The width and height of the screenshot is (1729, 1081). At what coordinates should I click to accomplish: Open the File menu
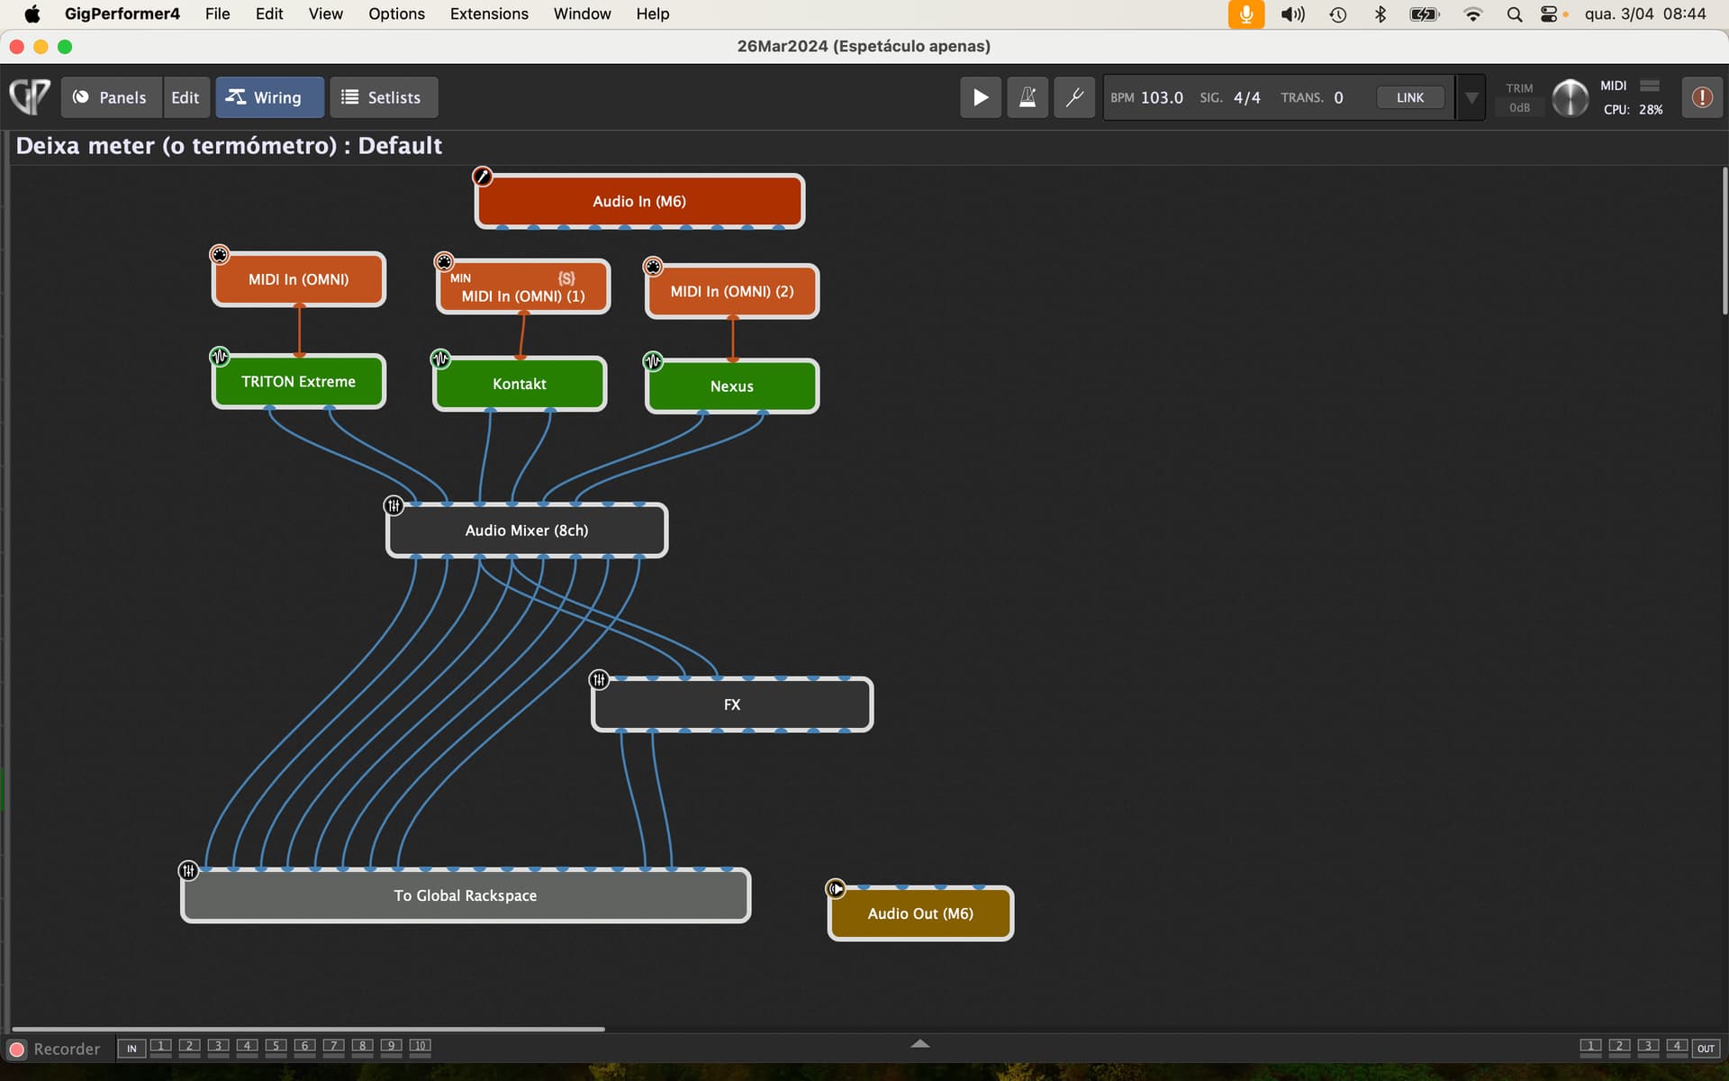click(x=217, y=14)
